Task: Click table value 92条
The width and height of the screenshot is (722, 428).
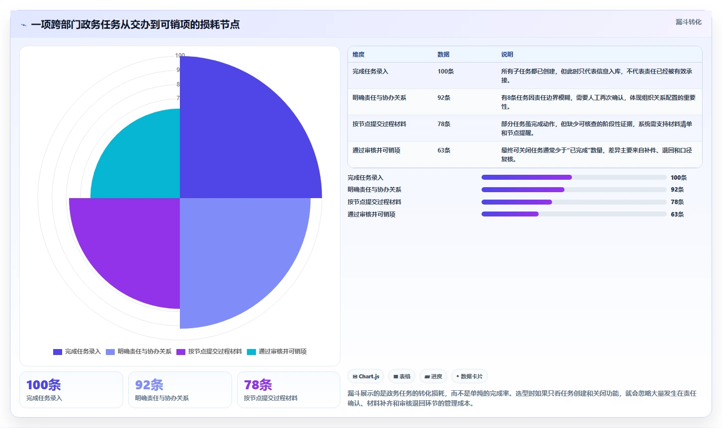Action: click(444, 98)
